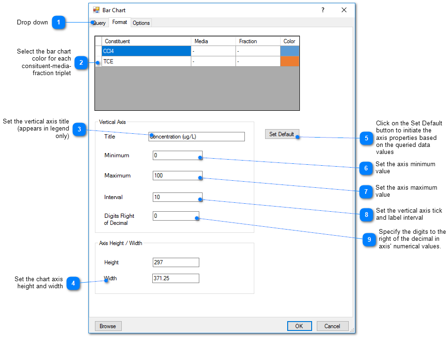Cancel the Bar Chart dialog
Image resolution: width=447 pixels, height=338 pixels.
point(332,326)
